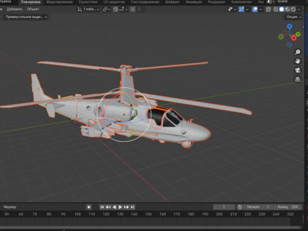Click the red X axis on navigation gizmo
The height and width of the screenshot is (231, 308).
(x=294, y=38)
